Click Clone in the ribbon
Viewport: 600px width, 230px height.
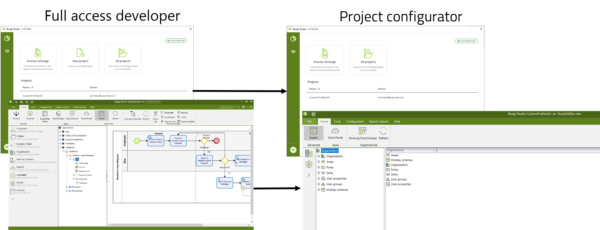click(182, 117)
